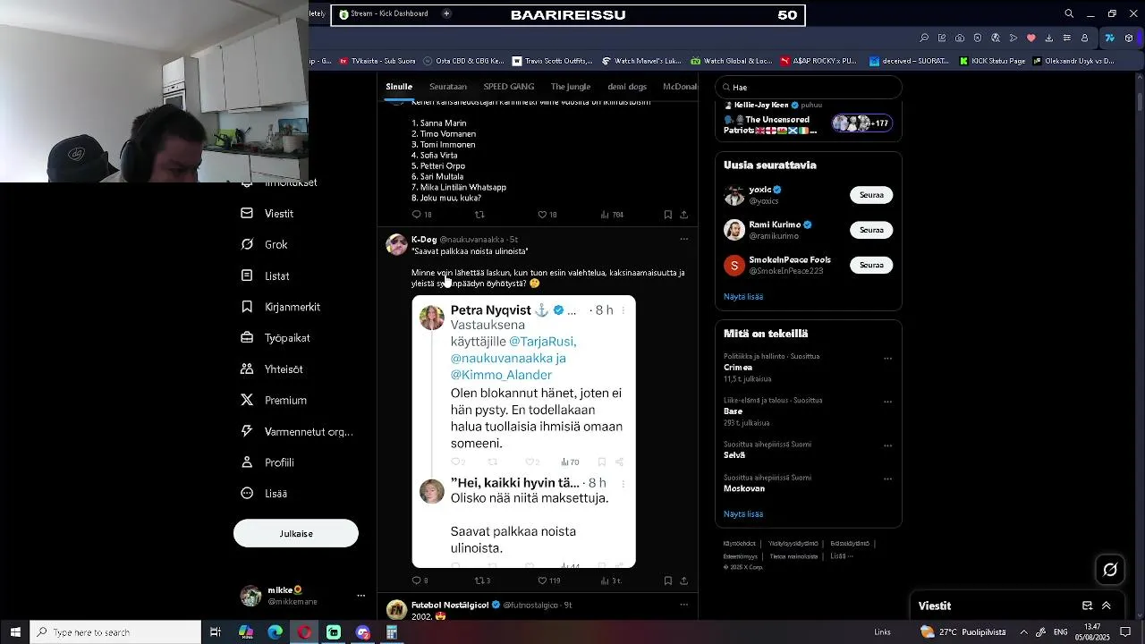Screen dimensions: 1145x644
Task: Open options for Base trend
Action: tap(888, 402)
